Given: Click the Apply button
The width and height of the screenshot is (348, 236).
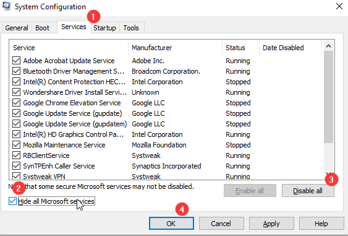Looking at the screenshot, I should [x=271, y=224].
